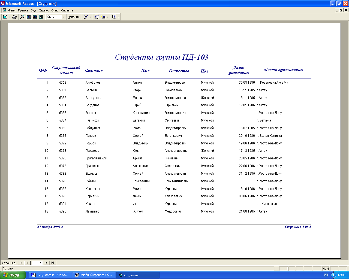
Task: Go to the first page
Action: [21, 263]
